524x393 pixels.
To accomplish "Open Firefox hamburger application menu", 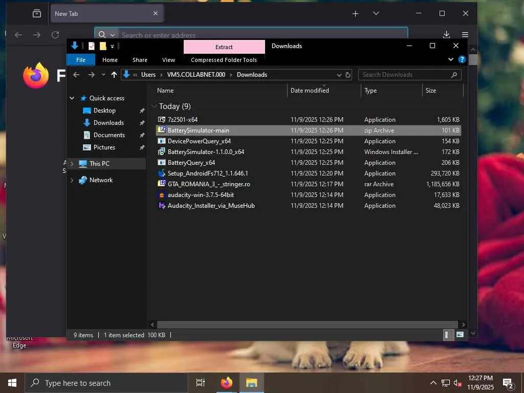I will tap(465, 35).
